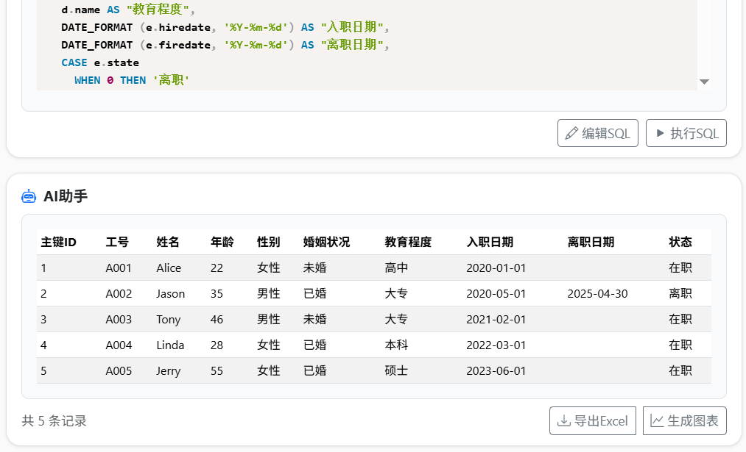Export results with 导出Excel button
This screenshot has height=452, width=746.
592,420
